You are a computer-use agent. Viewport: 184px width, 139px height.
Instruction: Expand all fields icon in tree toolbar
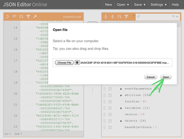point(106,17)
